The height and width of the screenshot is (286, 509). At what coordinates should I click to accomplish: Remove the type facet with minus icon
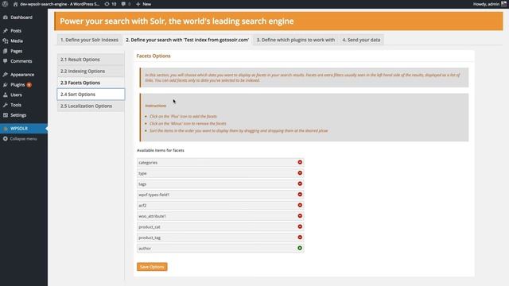click(x=300, y=173)
